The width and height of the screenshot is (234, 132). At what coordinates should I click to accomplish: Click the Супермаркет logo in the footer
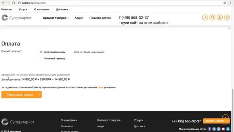pos(18,122)
